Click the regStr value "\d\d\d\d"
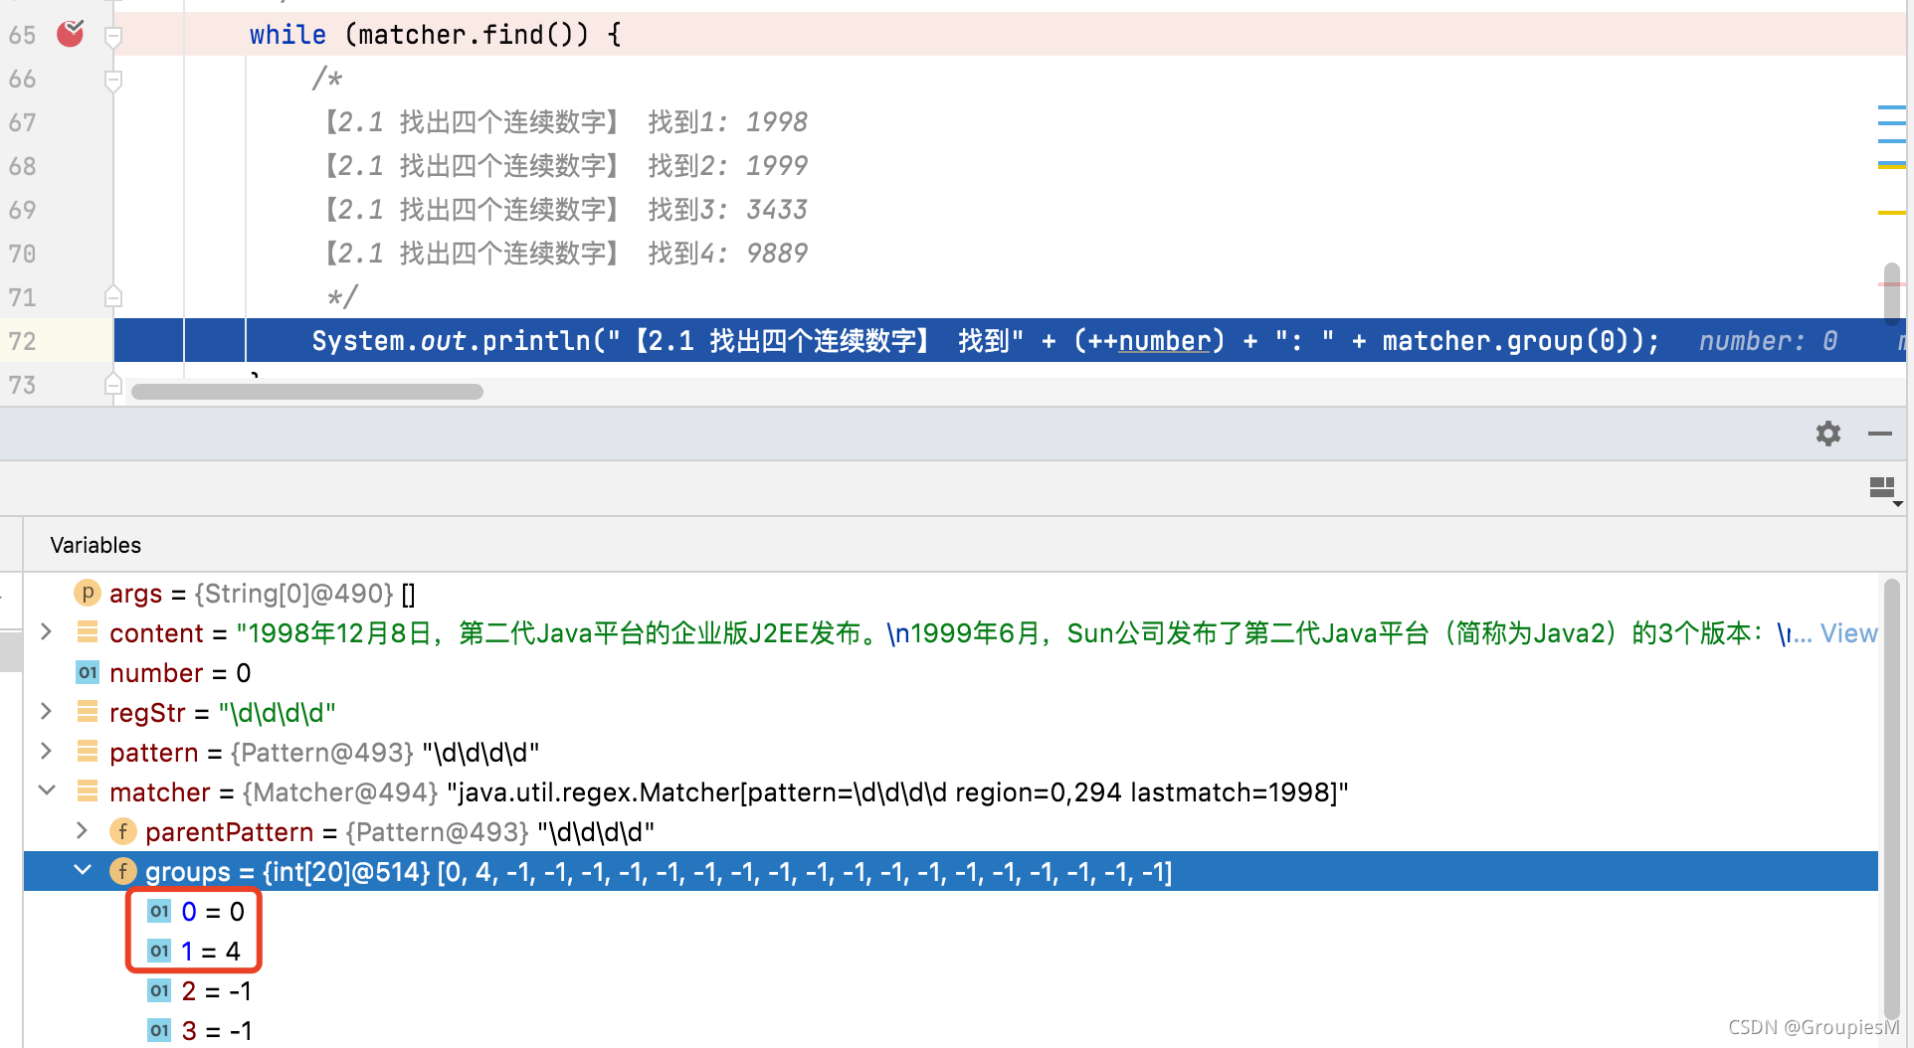This screenshot has width=1914, height=1048. [x=278, y=713]
